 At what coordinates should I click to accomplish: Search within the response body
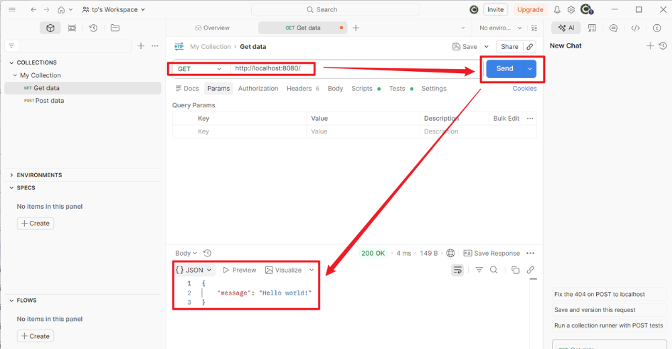[x=493, y=270]
